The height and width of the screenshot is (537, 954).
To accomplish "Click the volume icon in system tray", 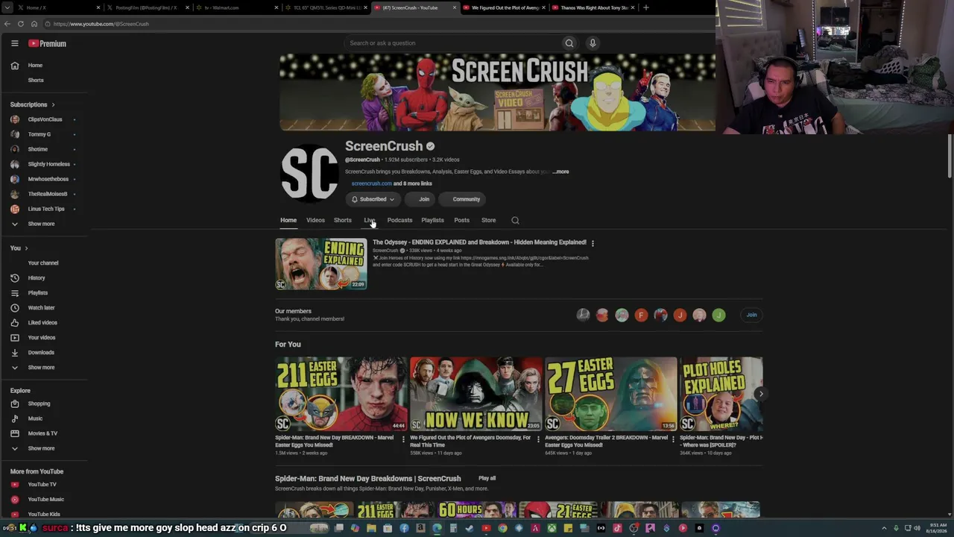I will 917,528.
